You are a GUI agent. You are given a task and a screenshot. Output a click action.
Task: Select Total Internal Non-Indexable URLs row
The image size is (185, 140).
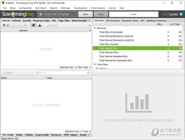138,60
